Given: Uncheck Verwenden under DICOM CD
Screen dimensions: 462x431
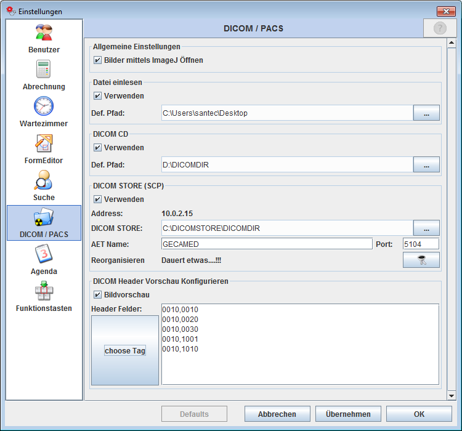Looking at the screenshot, I should (97, 148).
